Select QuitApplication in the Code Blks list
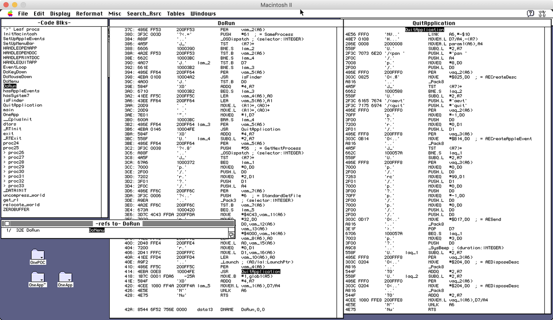Screen dimensions: 553x320 [23, 105]
